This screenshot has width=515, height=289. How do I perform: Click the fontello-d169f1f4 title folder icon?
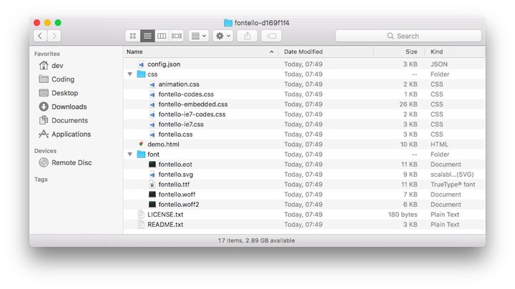click(x=228, y=23)
